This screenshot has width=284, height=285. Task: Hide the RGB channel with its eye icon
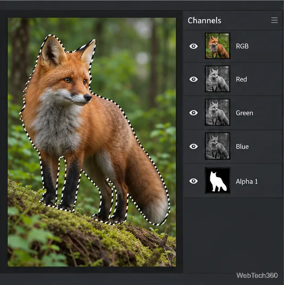click(193, 46)
